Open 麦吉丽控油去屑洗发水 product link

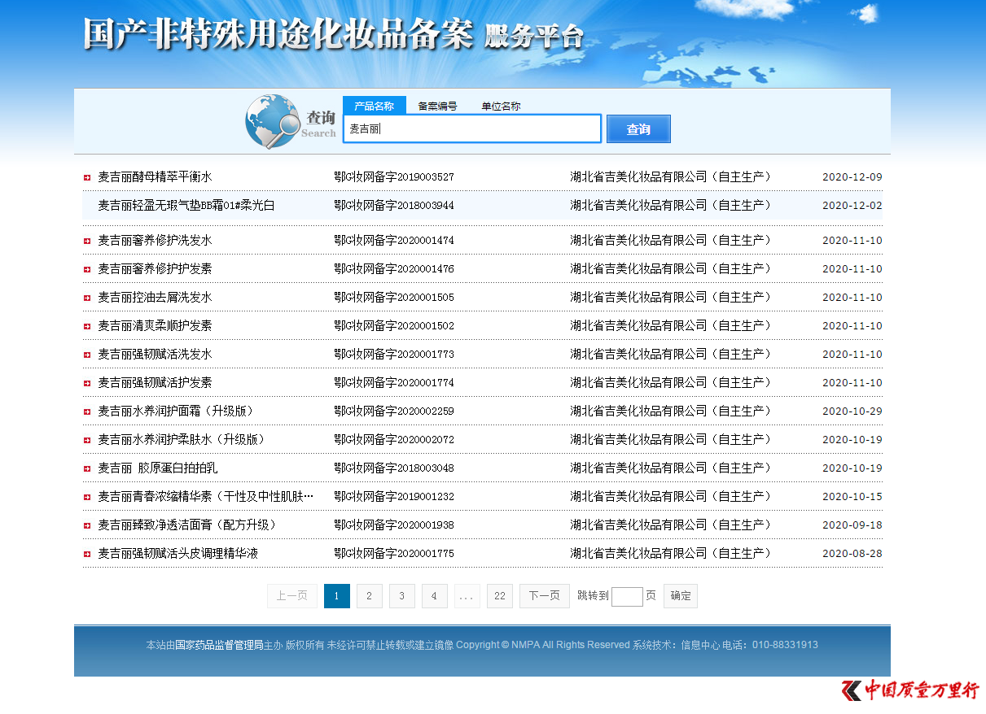[x=155, y=297]
